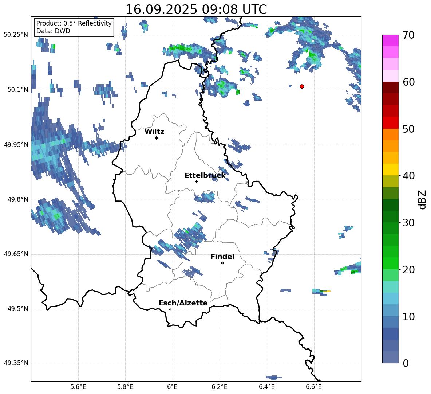The image size is (431, 394).
Task: Click the yellow colorbar segment at 40 dBZ
Action: tap(390, 169)
